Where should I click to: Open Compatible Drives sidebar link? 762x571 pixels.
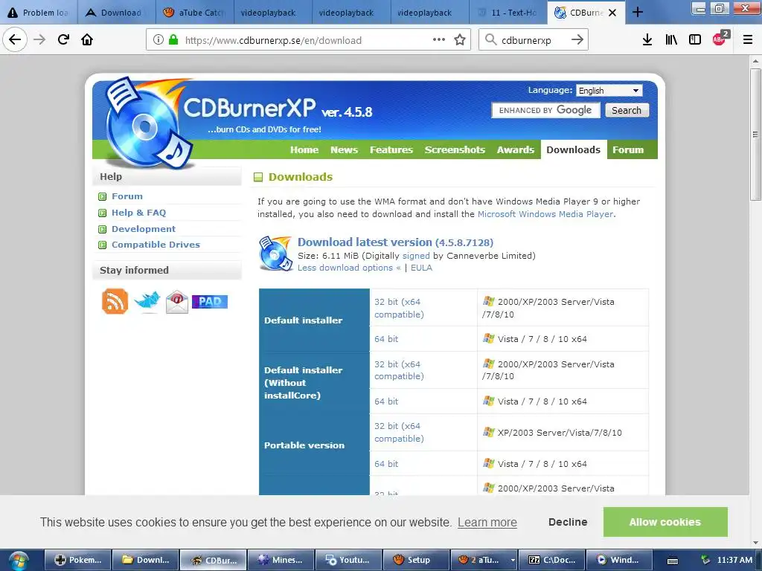coord(156,245)
